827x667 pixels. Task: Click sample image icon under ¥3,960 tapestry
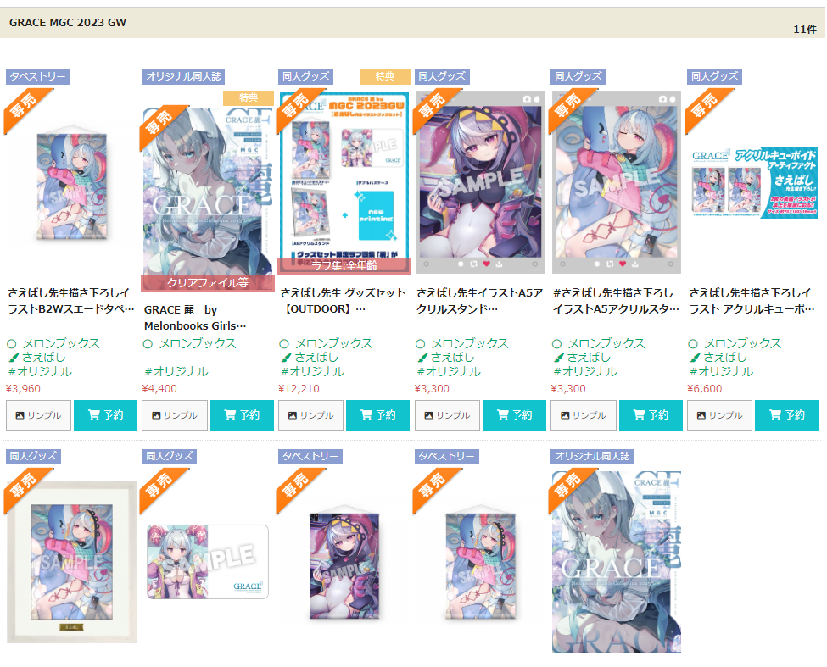20,415
